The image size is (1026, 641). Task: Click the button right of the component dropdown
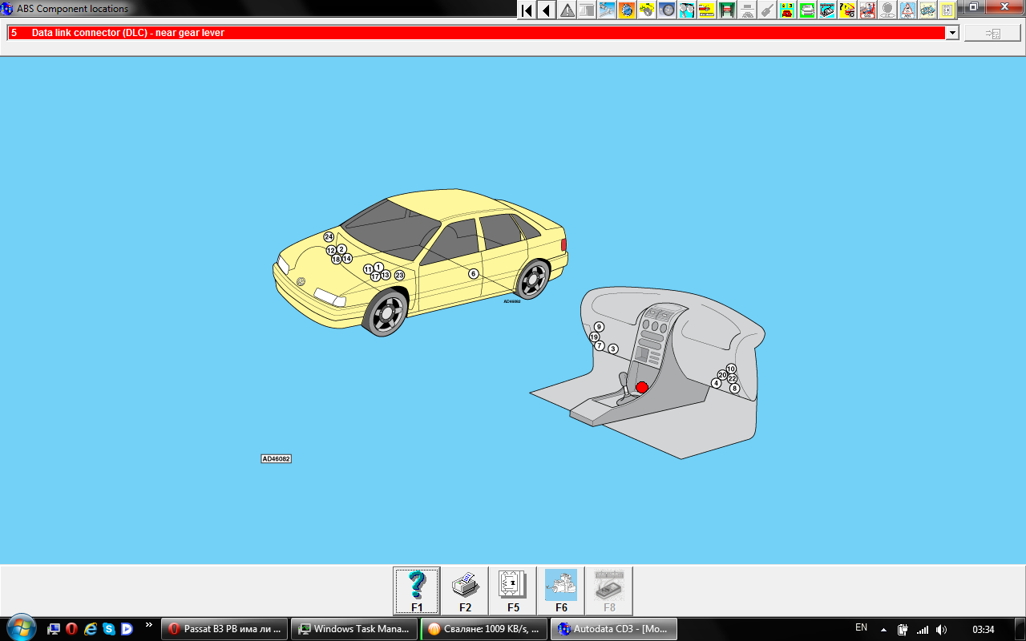(992, 33)
